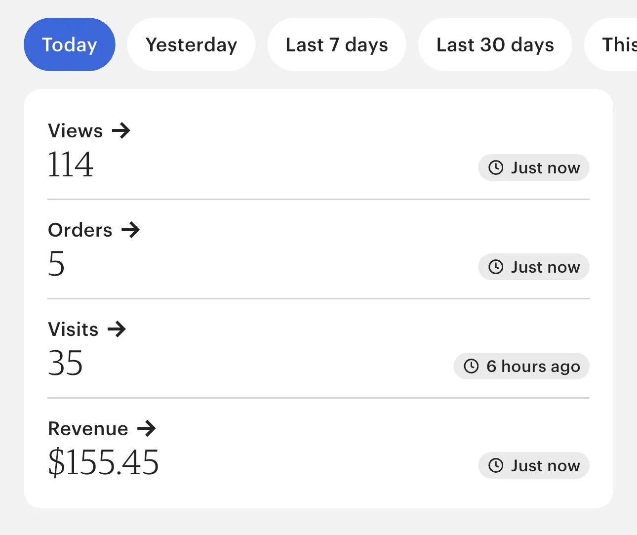
Task: Click the $155.45 revenue amount
Action: point(103,462)
